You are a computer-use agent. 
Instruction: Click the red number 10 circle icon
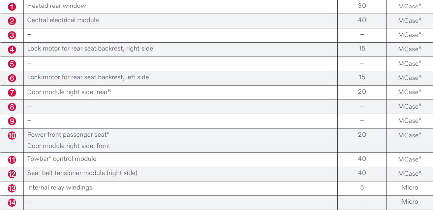(x=12, y=135)
